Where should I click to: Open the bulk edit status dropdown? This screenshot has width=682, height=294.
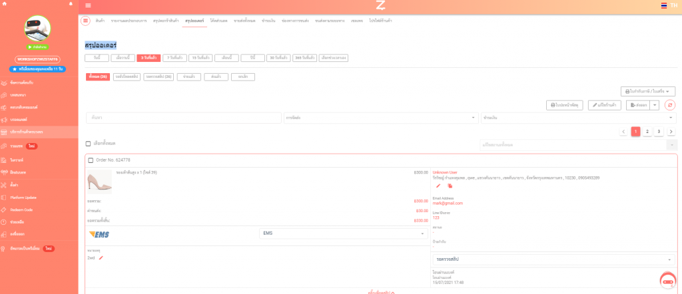coord(579,144)
